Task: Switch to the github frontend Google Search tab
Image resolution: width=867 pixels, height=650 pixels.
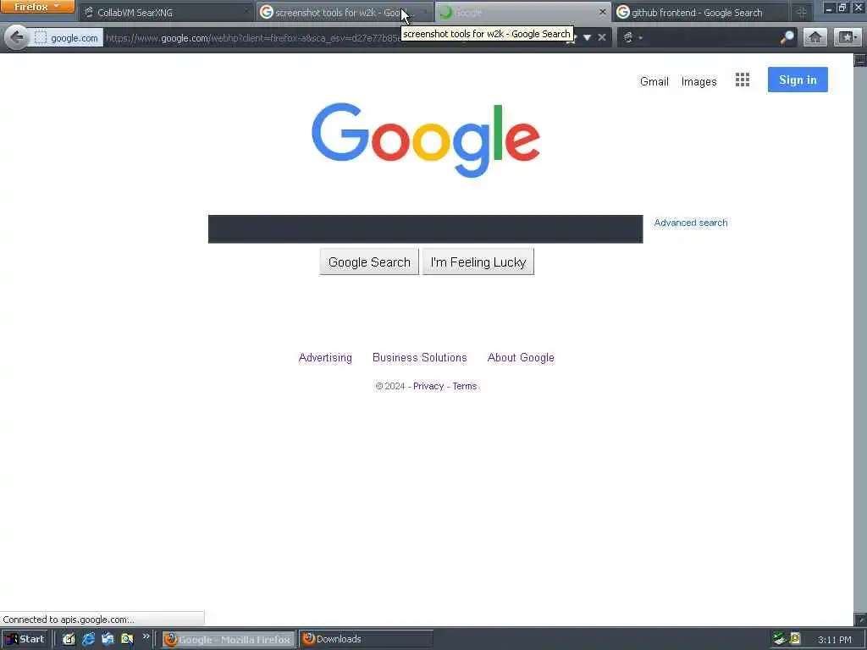Action: tap(700, 12)
